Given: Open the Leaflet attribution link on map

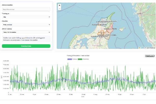Looking at the screenshot, I should click(142, 48).
